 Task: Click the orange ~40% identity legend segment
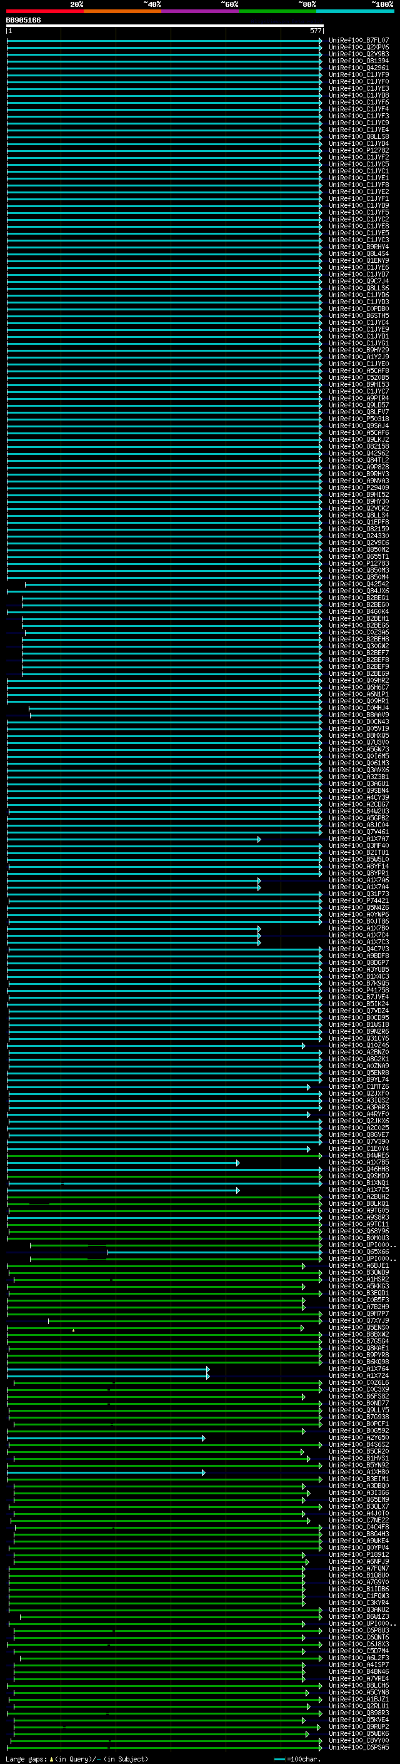(122, 11)
